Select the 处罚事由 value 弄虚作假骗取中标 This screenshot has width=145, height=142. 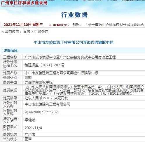coord(39,82)
